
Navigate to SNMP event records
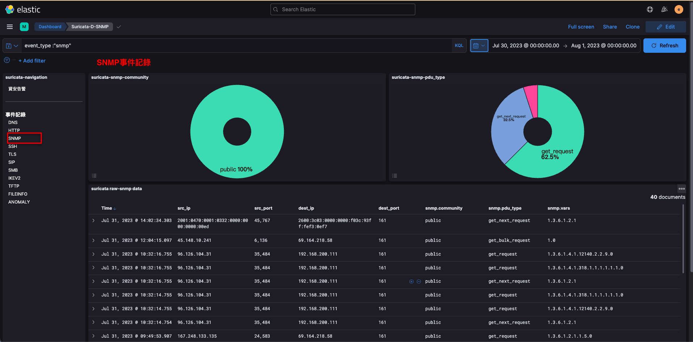click(x=15, y=138)
